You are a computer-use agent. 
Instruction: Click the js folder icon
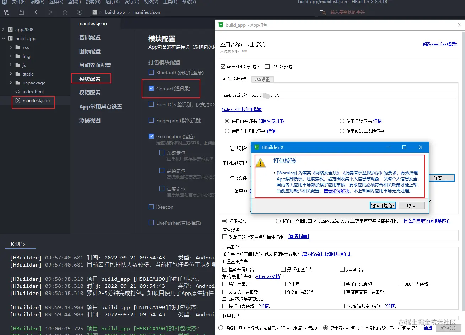click(18, 65)
